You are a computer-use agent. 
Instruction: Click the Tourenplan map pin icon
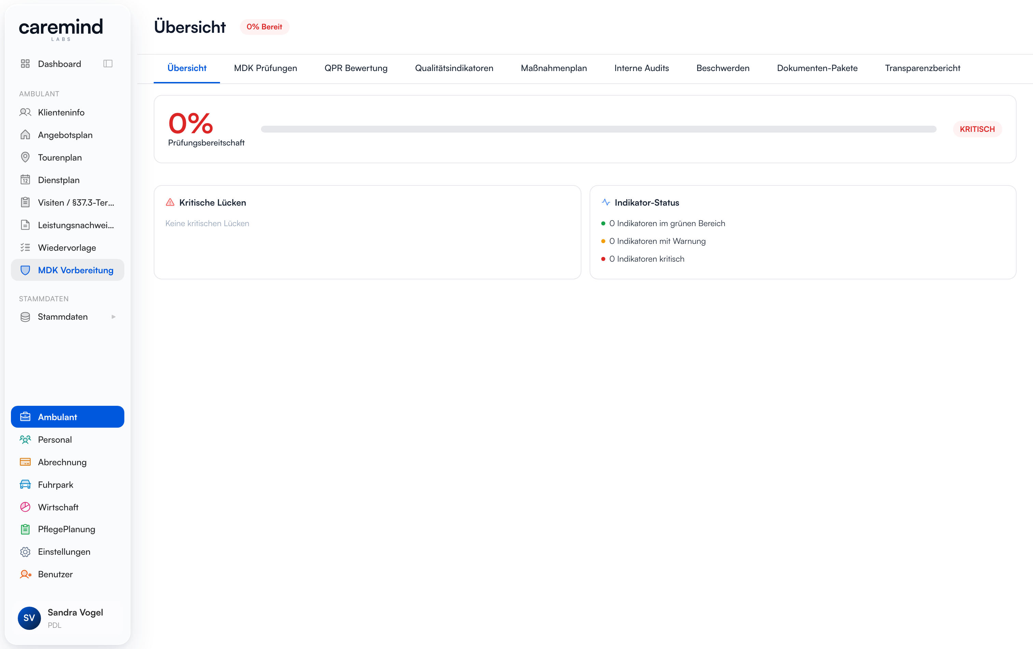25,157
